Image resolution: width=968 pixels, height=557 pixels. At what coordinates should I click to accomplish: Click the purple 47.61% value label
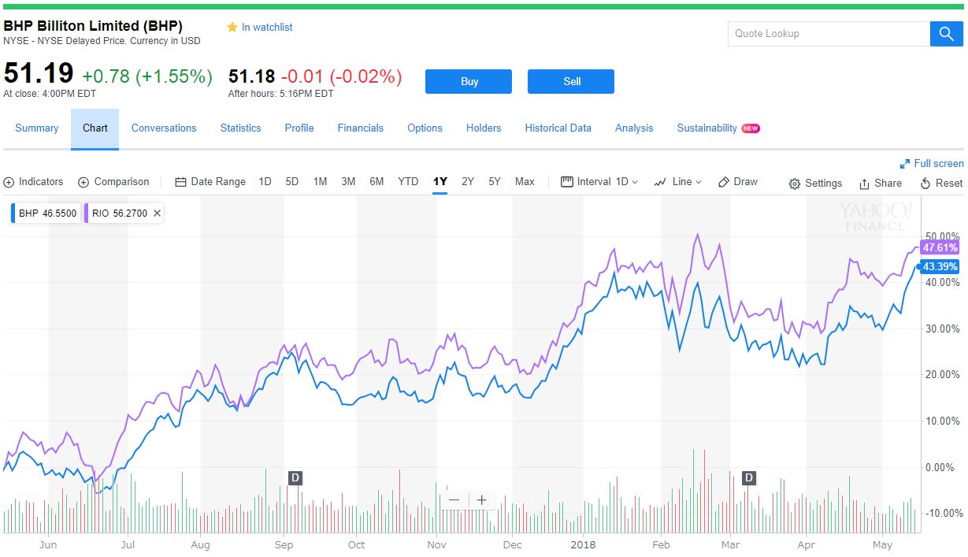coord(940,247)
